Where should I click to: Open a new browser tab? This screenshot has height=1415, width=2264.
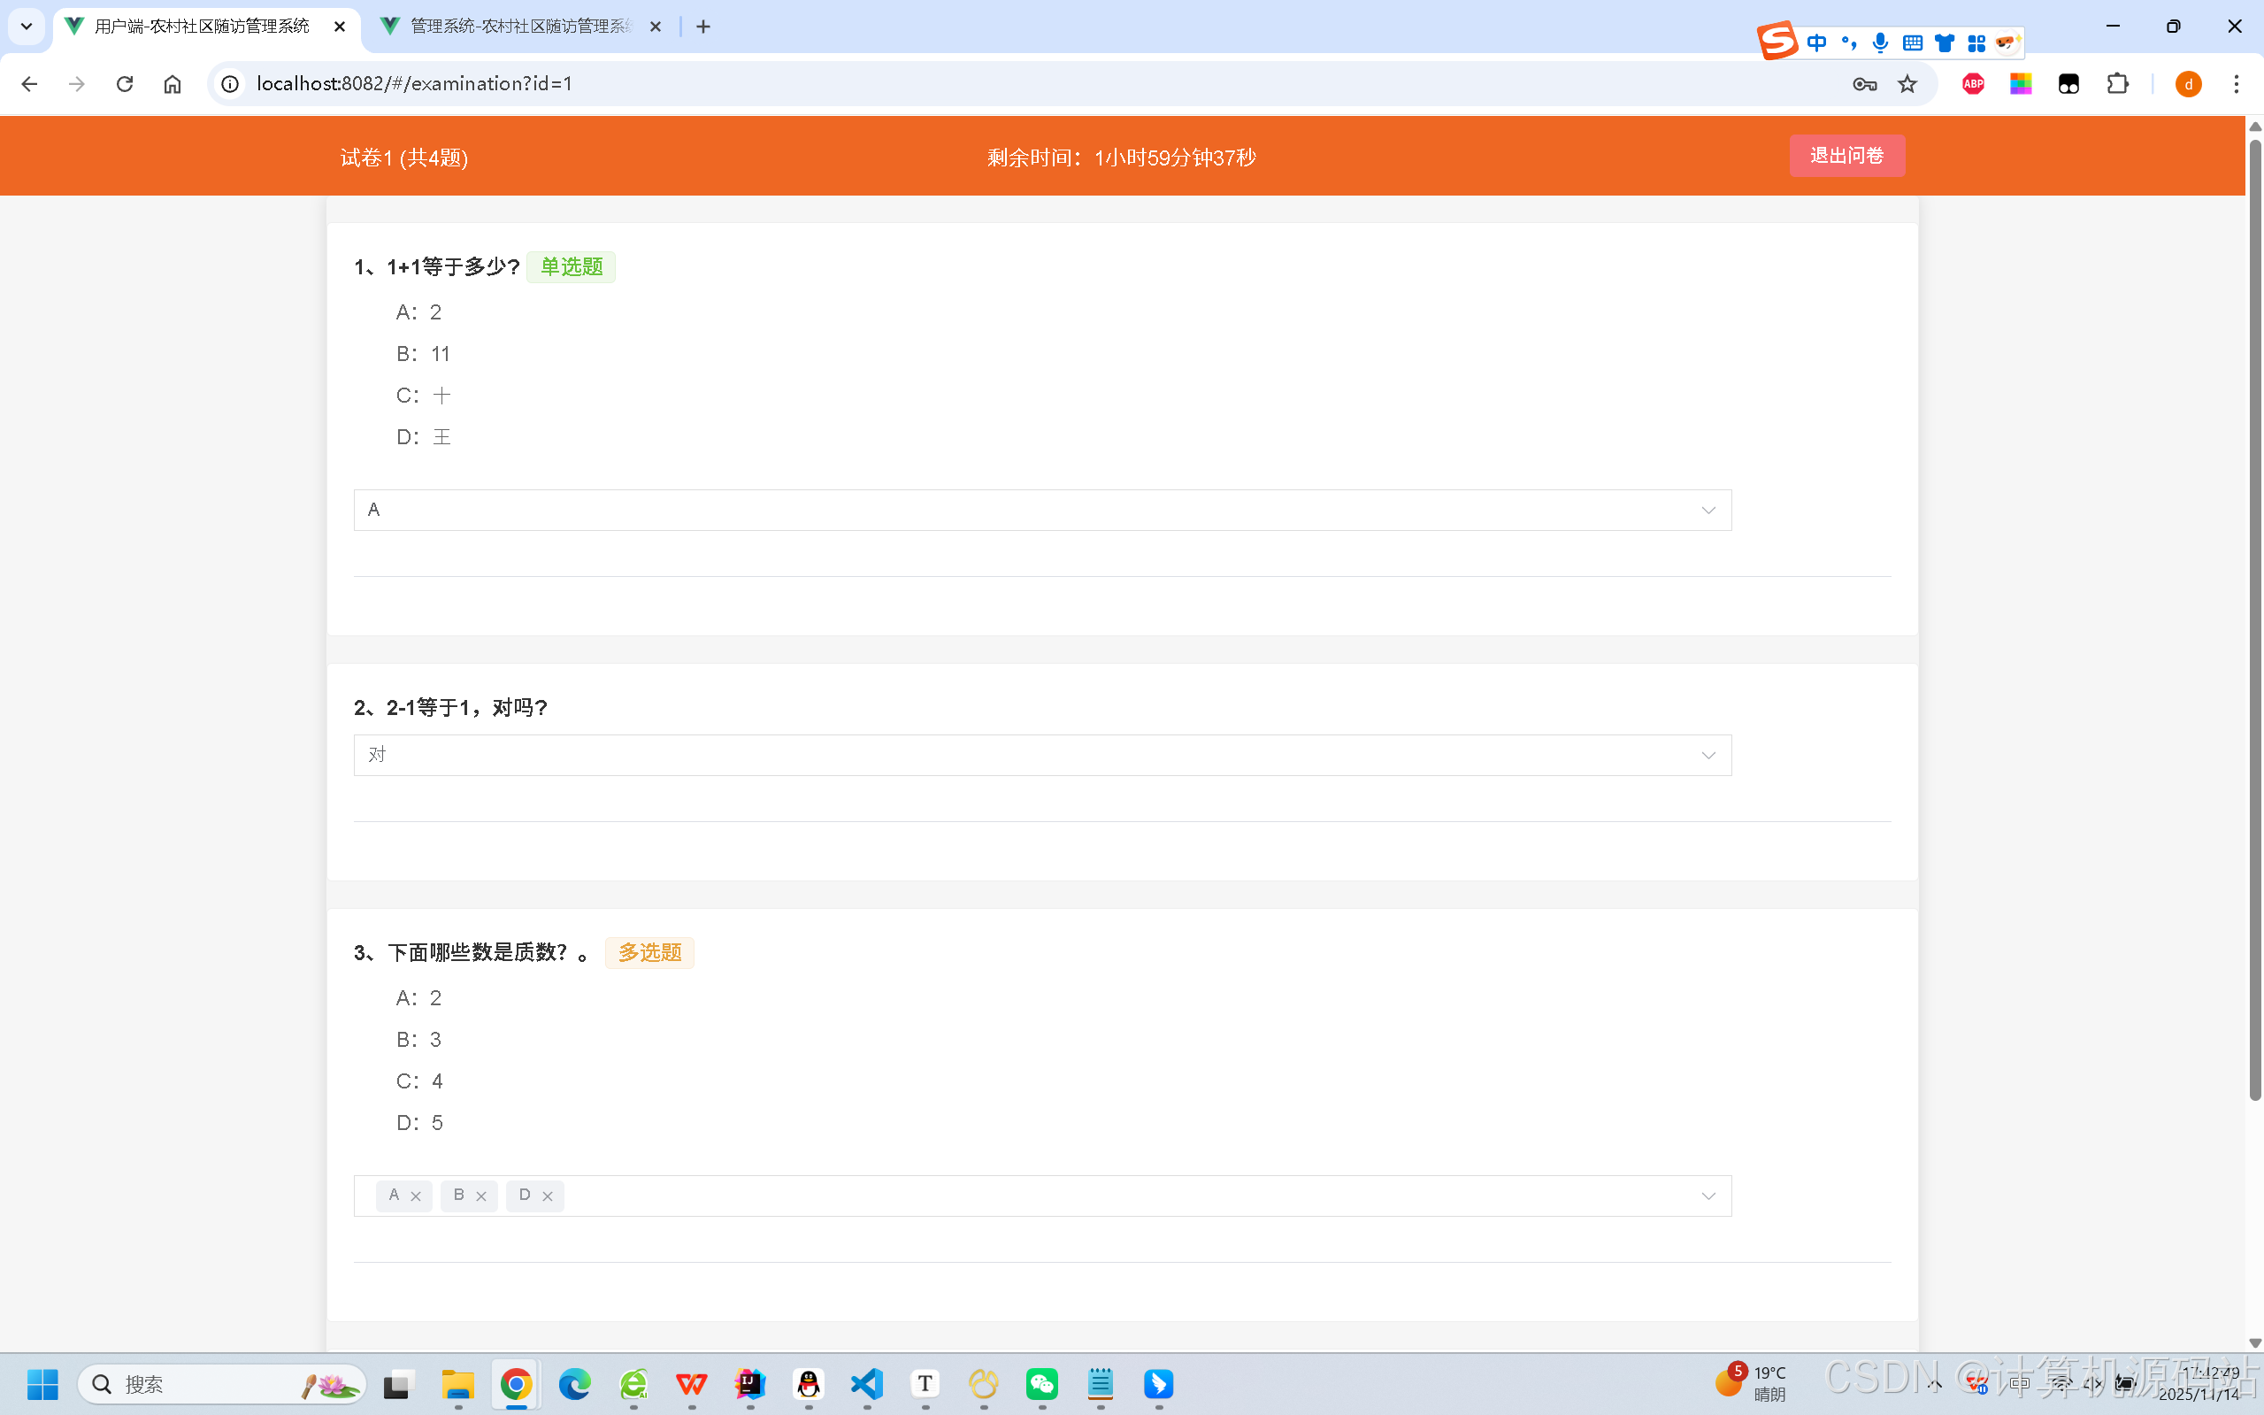[703, 27]
